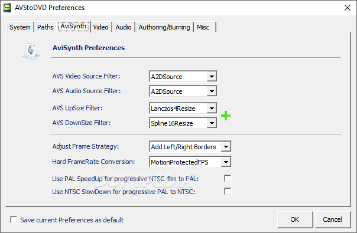The height and width of the screenshot is (233, 357).
Task: Open the AVS Video Source Filter dropdown
Action: pos(212,77)
